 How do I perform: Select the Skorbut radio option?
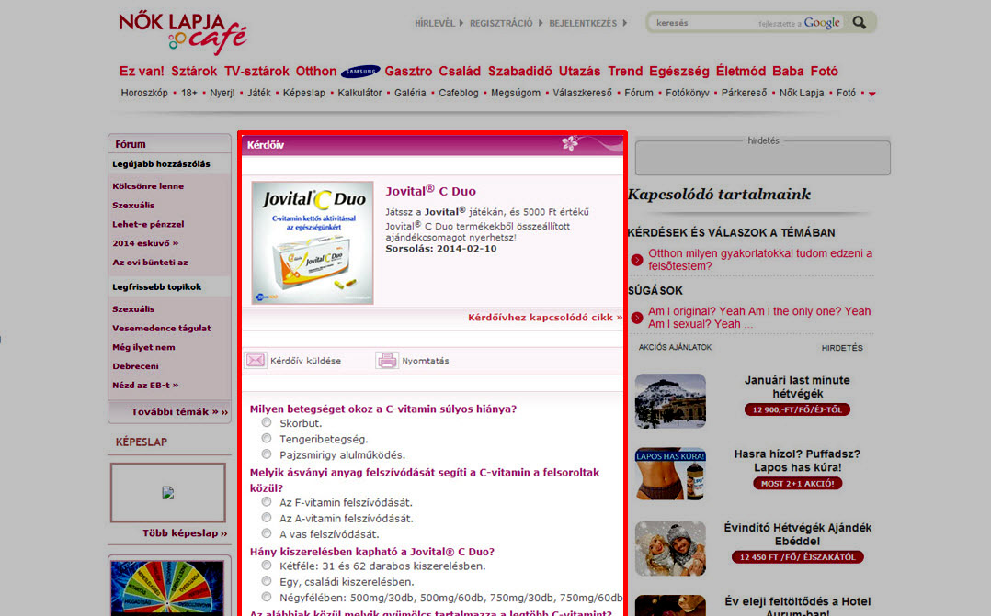click(267, 422)
